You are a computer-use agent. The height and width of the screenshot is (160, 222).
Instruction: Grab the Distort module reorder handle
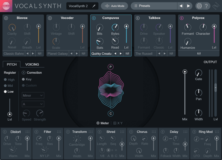click(28, 132)
